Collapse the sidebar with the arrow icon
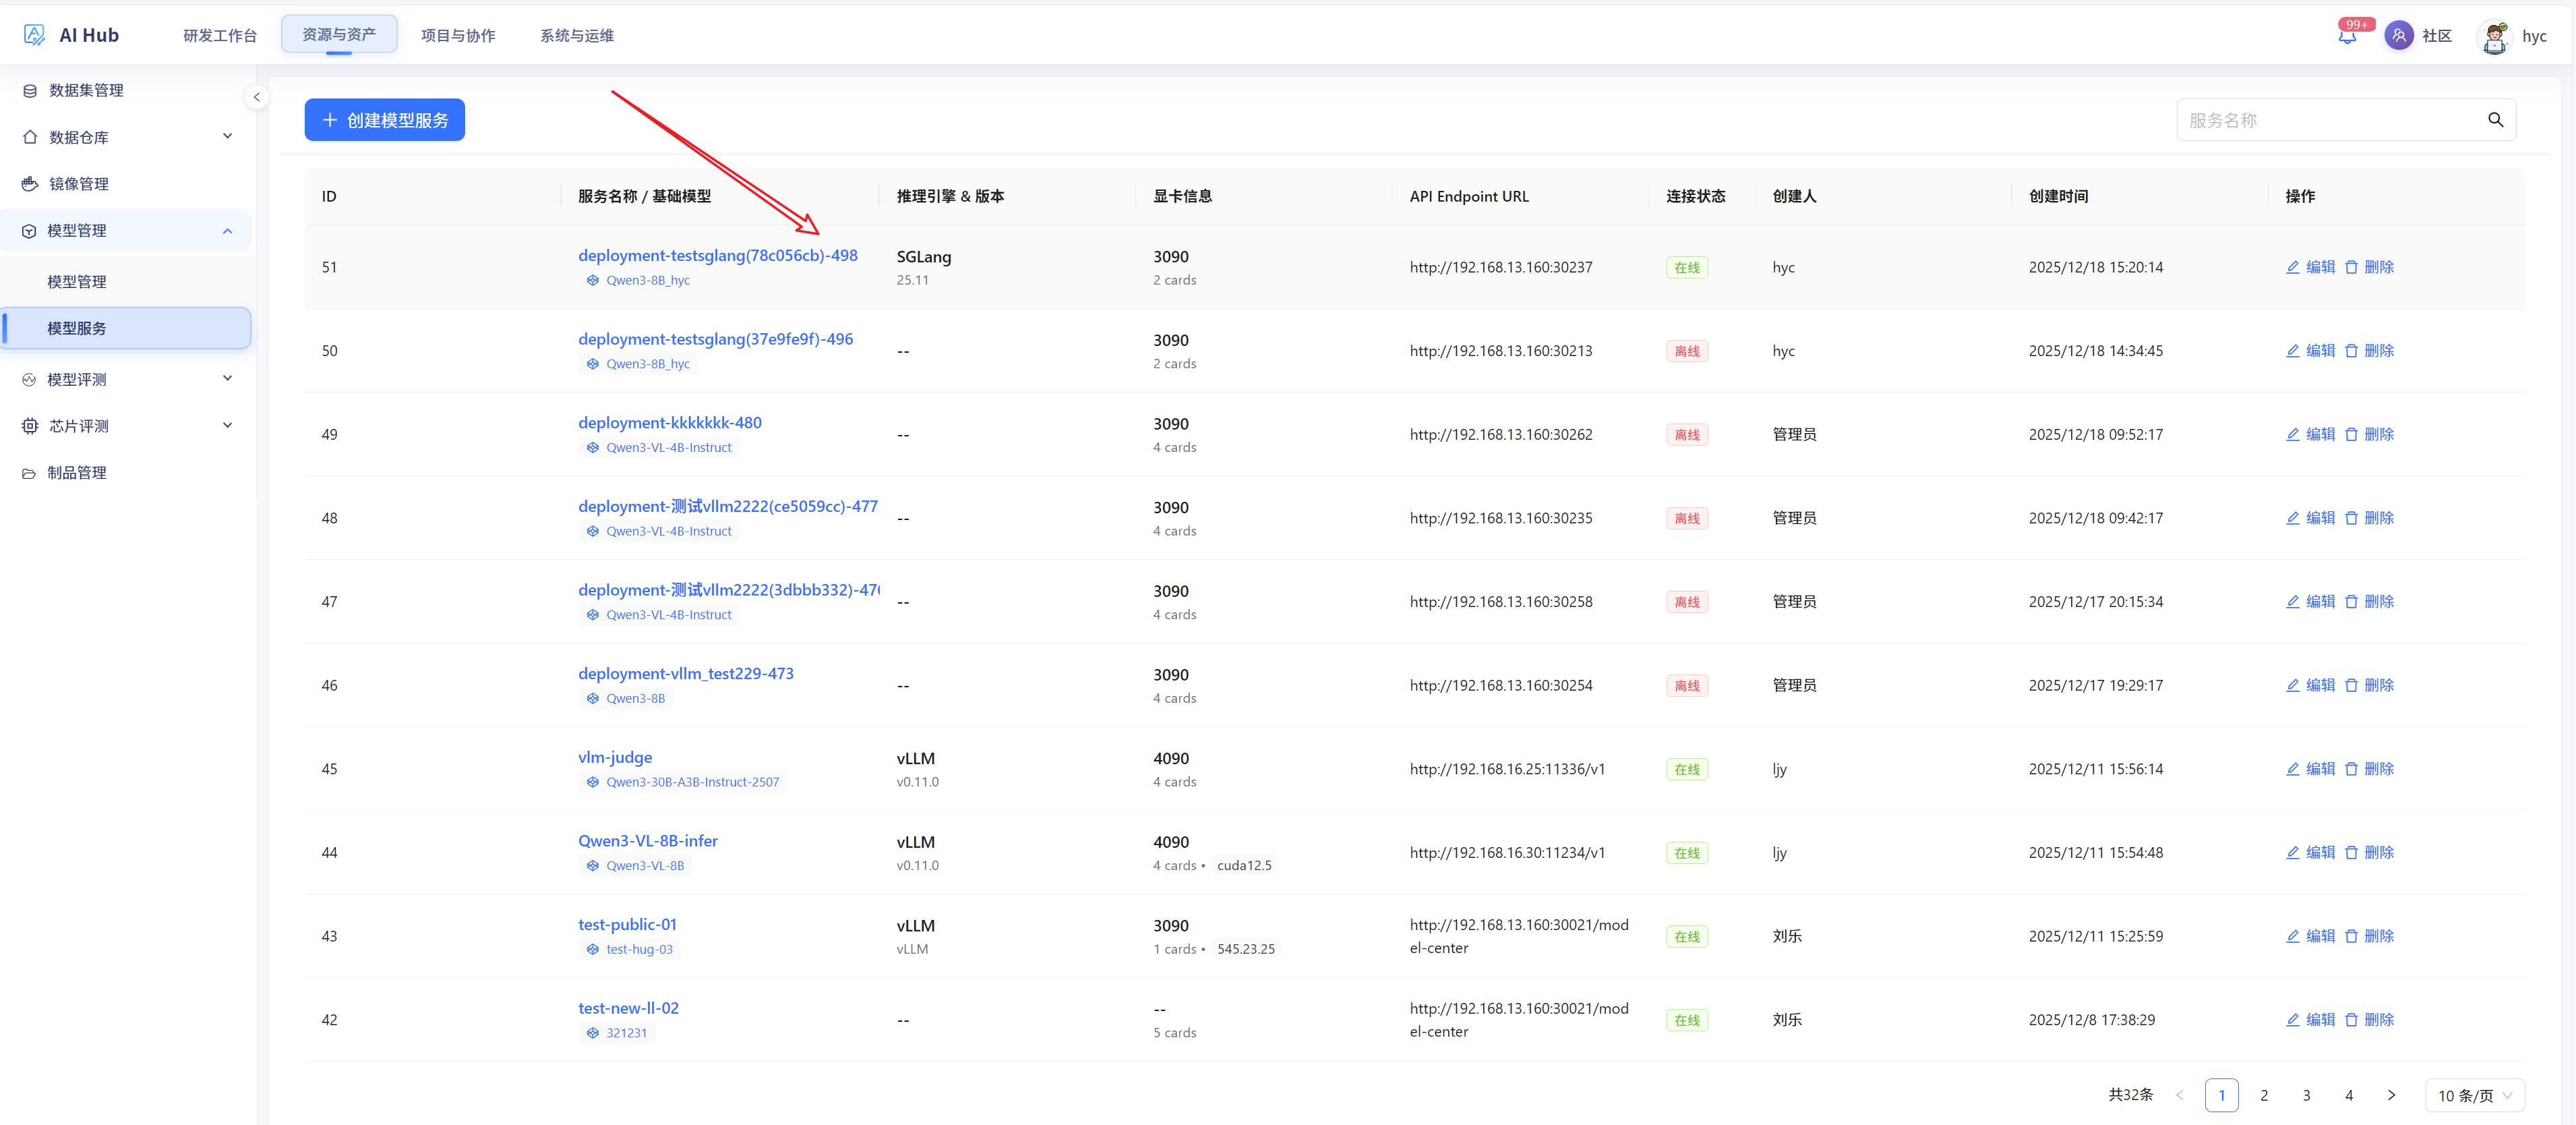 (257, 97)
